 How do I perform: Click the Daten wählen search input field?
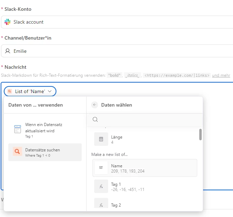coord(145,119)
